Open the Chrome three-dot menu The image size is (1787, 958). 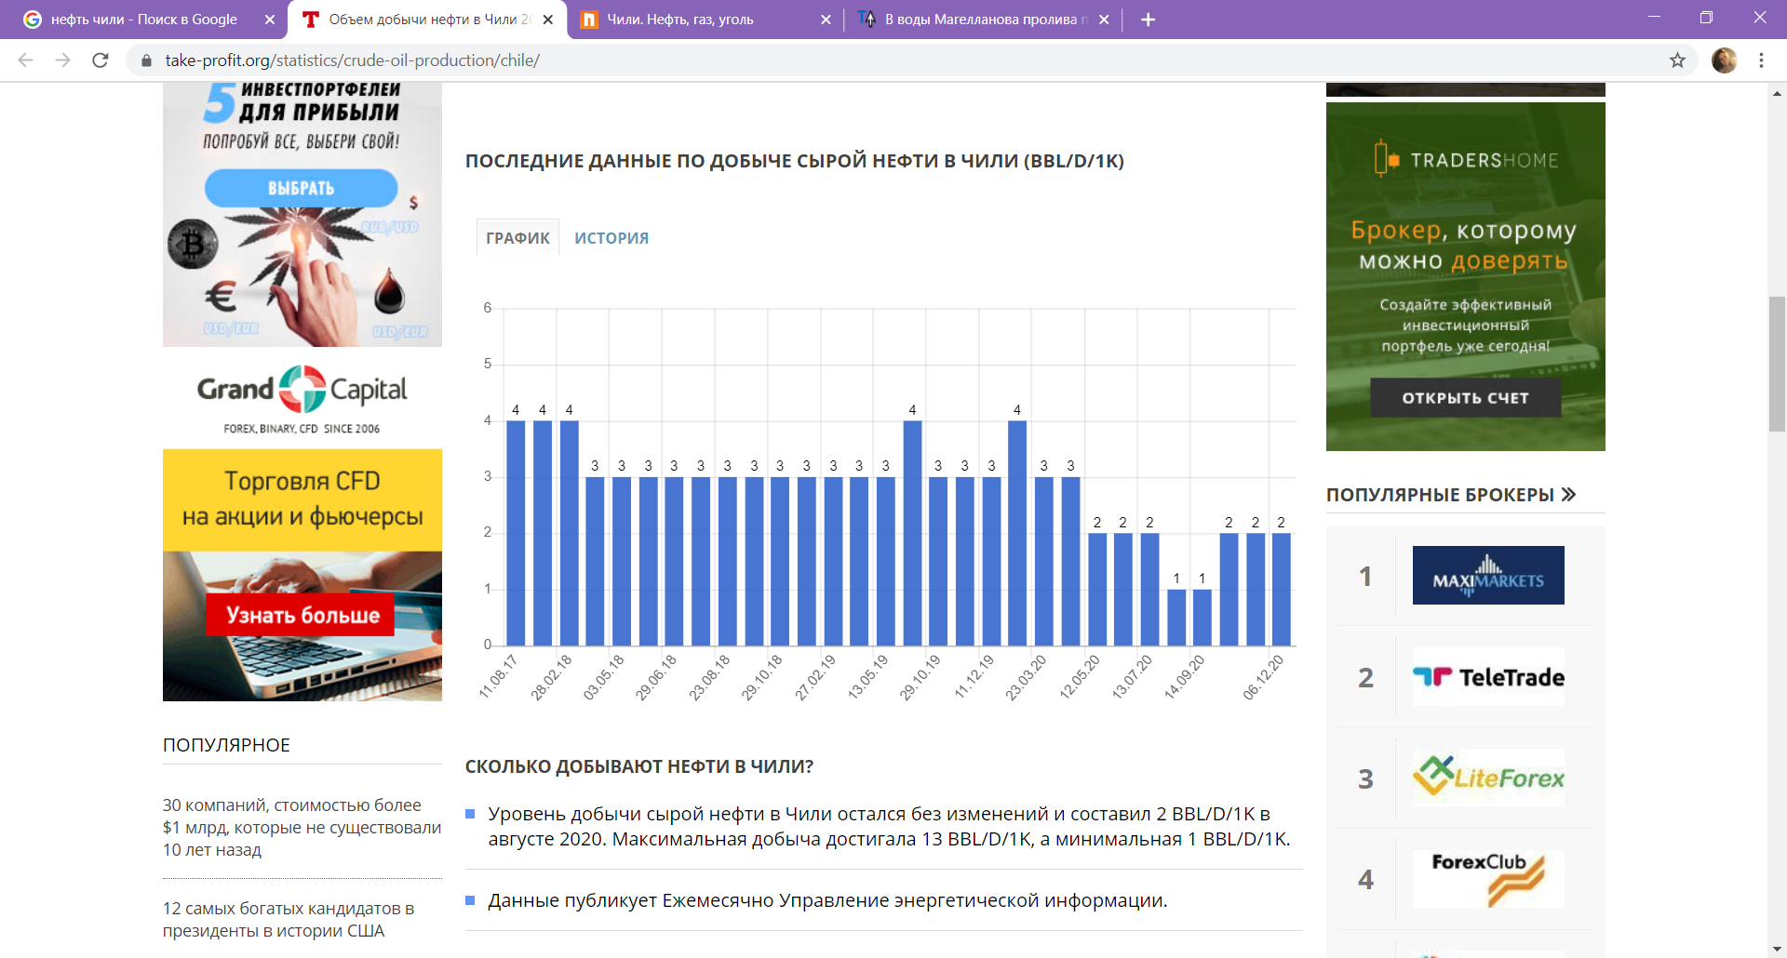point(1761,60)
